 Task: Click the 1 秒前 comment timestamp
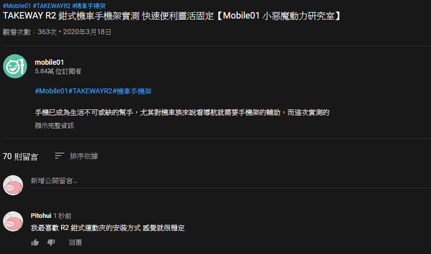62,216
